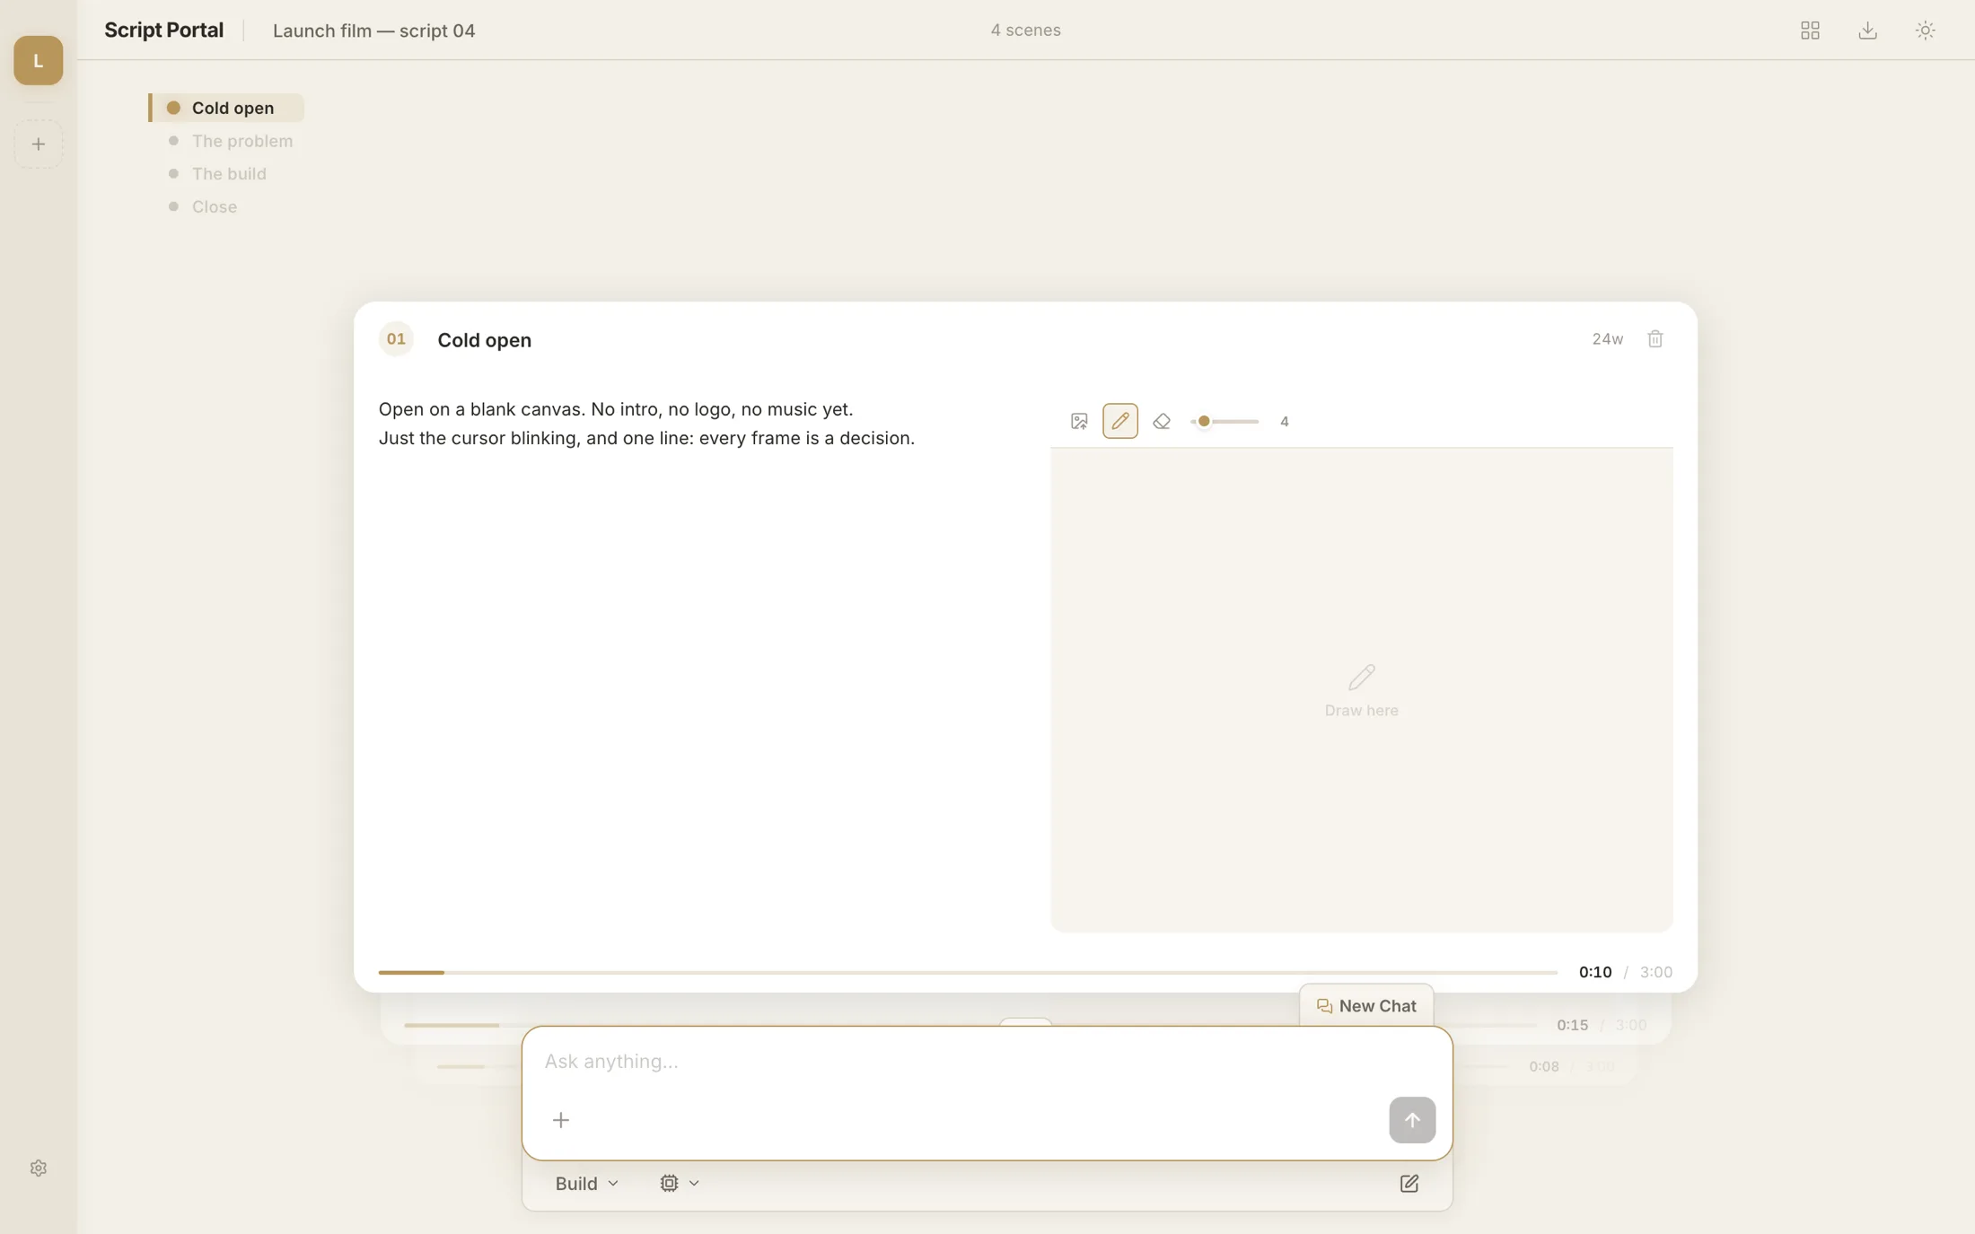
Task: Jump to Close scene
Action: click(x=203, y=206)
